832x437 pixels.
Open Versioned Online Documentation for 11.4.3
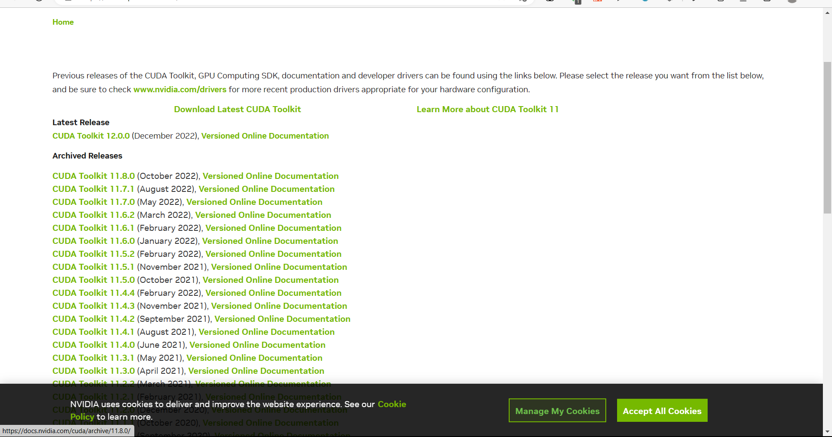click(279, 306)
